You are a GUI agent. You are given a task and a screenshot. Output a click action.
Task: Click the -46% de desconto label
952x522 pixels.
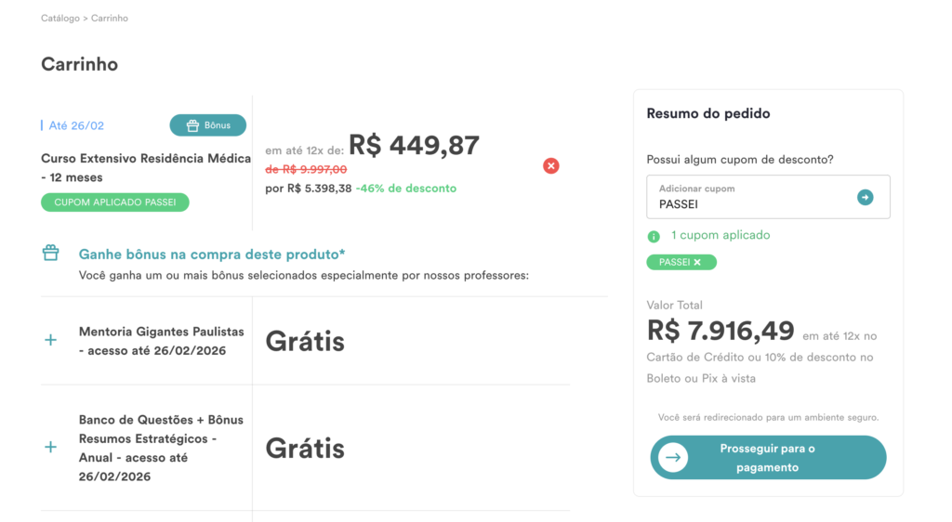coord(406,189)
